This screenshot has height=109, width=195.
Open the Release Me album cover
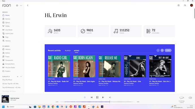(x=110, y=66)
